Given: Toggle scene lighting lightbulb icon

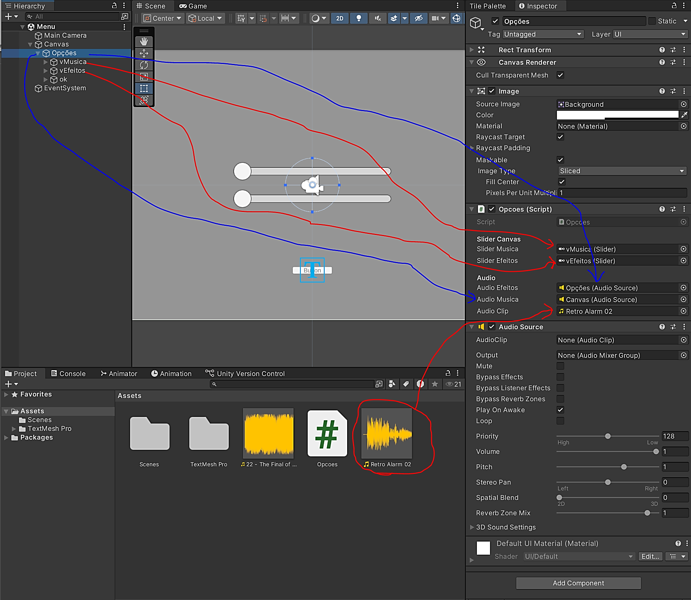Looking at the screenshot, I should pyautogui.click(x=358, y=18).
